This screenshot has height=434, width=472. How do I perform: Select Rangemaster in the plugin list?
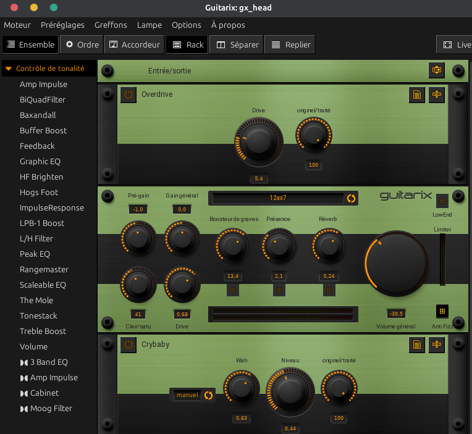click(44, 269)
